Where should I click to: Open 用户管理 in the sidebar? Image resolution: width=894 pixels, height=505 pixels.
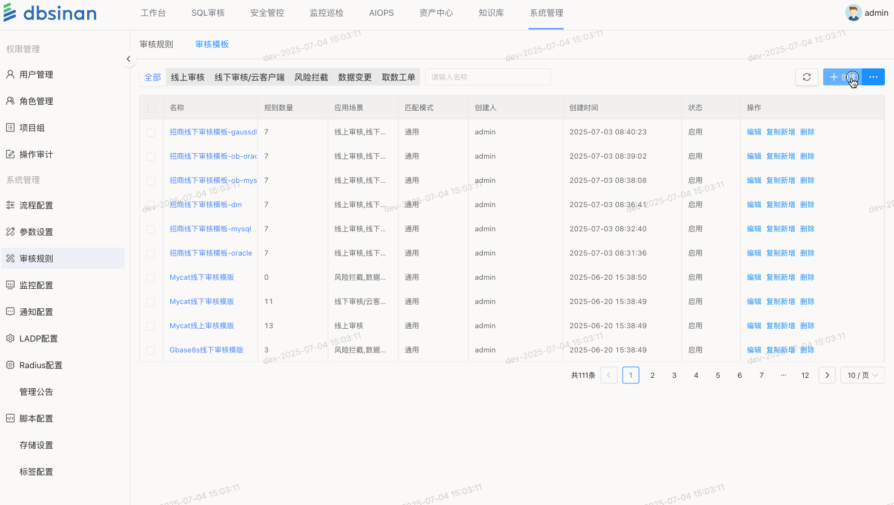36,74
